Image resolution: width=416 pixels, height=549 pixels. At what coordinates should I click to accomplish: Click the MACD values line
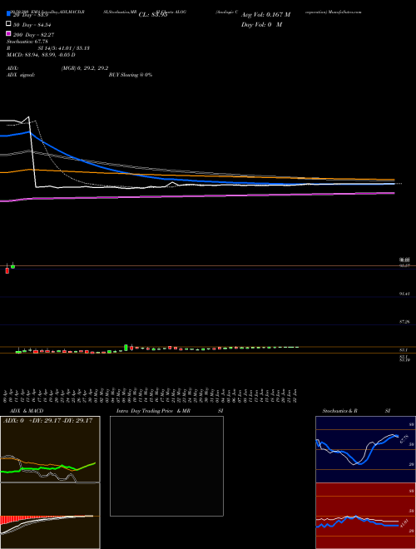pos(41,55)
